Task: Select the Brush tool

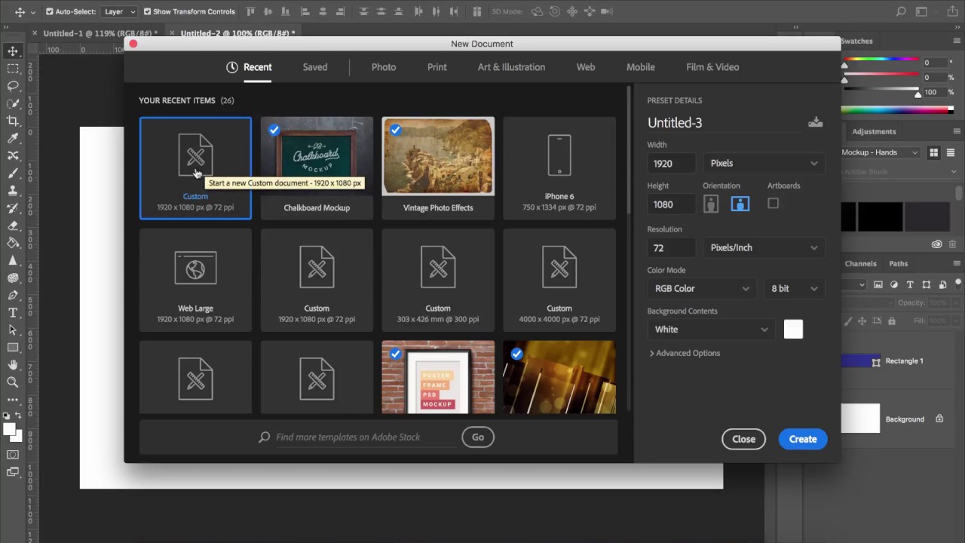Action: (13, 173)
